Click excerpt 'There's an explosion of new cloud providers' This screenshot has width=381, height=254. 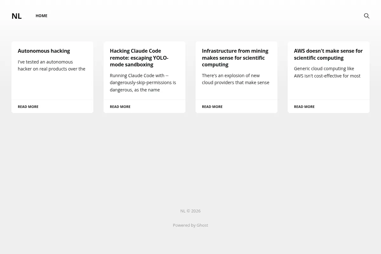click(236, 79)
